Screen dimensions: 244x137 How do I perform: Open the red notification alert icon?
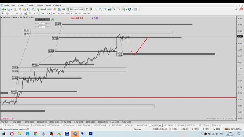(x=241, y=9)
